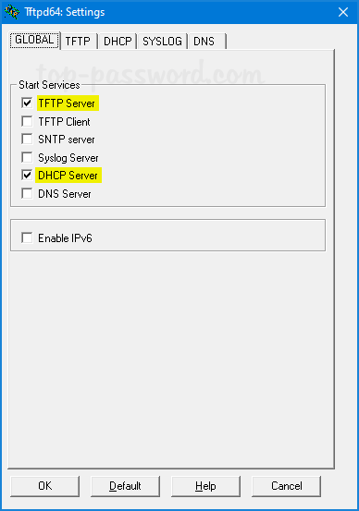Screen dimensions: 359x511
Task: Dismiss the dialog with Cancel
Action: [x=286, y=486]
